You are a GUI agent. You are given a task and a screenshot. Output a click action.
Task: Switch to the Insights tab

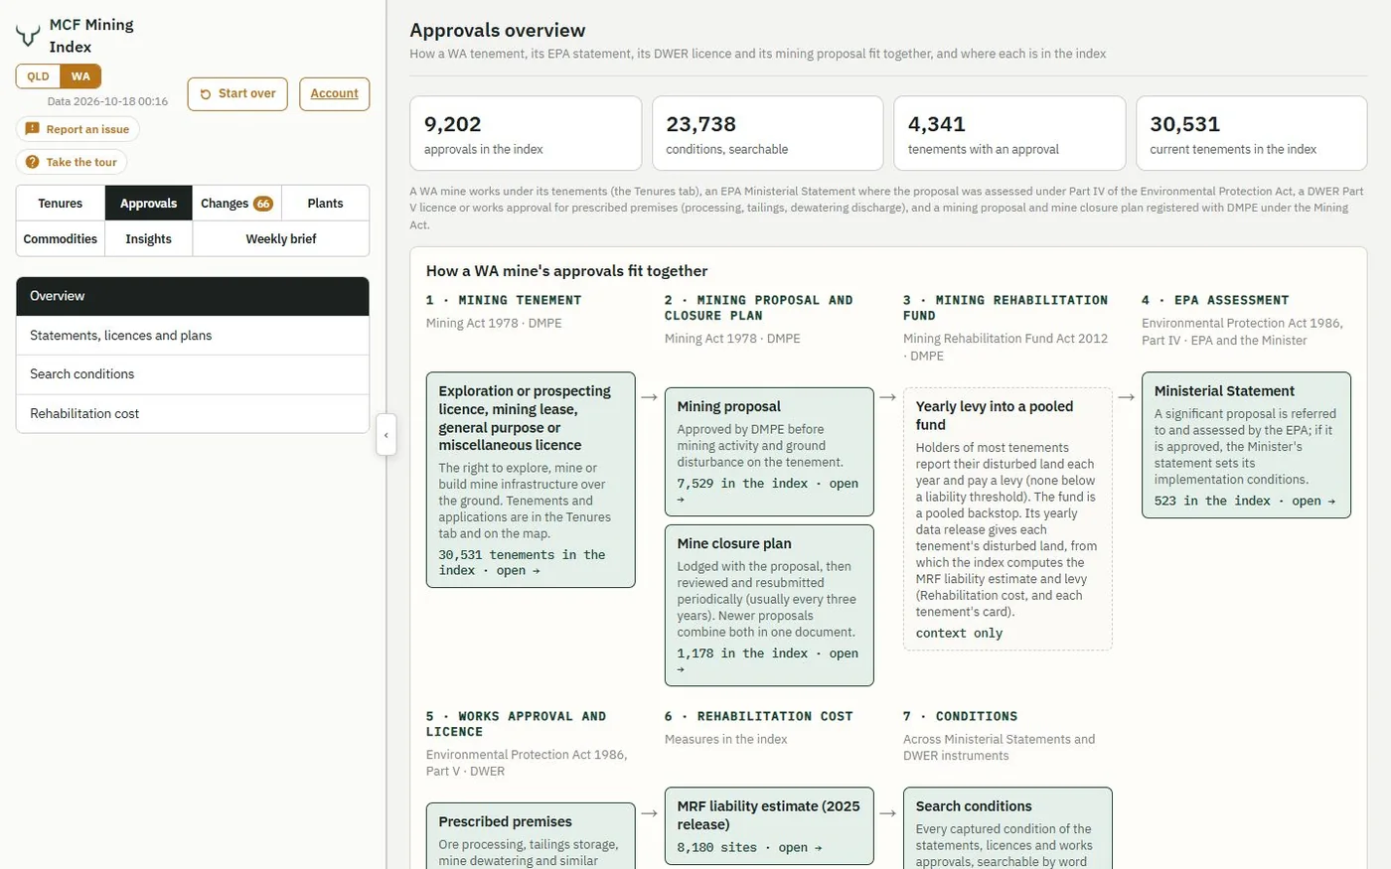coord(149,238)
